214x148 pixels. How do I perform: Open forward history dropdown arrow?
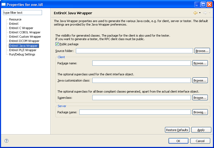(x=209, y=13)
